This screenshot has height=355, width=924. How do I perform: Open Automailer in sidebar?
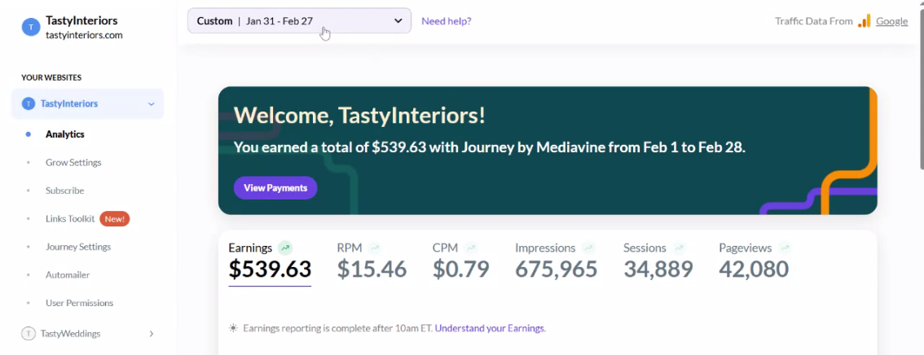click(67, 275)
